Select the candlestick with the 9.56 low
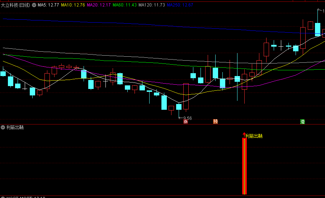325x198 pixels. pyautogui.click(x=179, y=110)
